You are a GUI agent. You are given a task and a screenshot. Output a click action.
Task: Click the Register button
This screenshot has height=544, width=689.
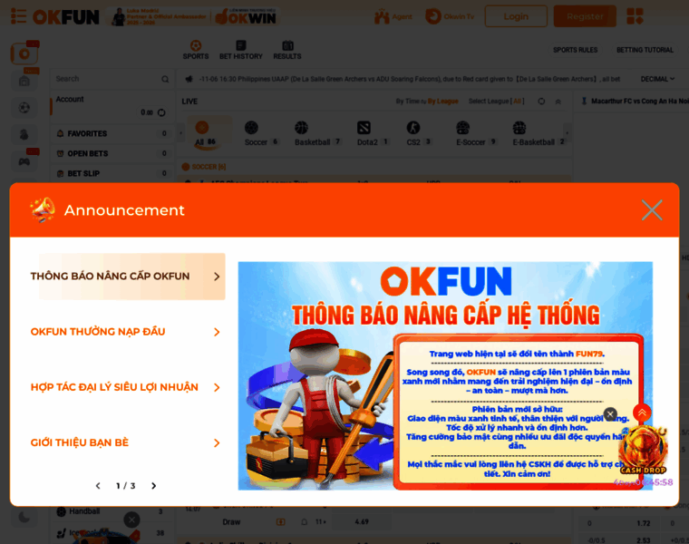tap(585, 16)
